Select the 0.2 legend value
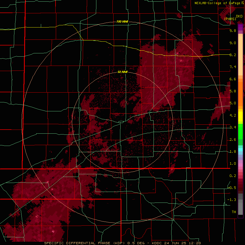The image size is (245, 245). click(x=233, y=176)
